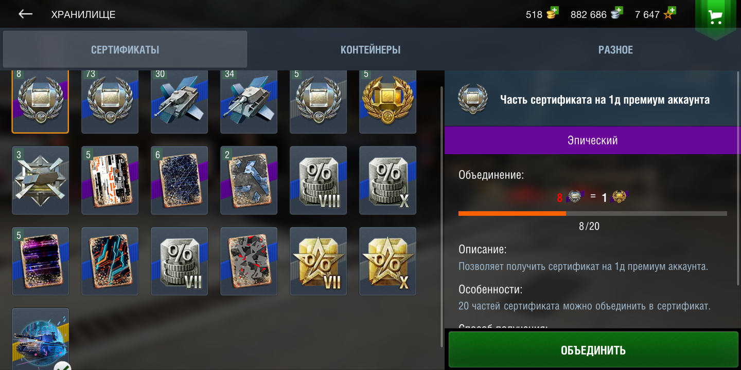Add free experience via star icon
This screenshot has width=741, height=370.
[x=669, y=13]
